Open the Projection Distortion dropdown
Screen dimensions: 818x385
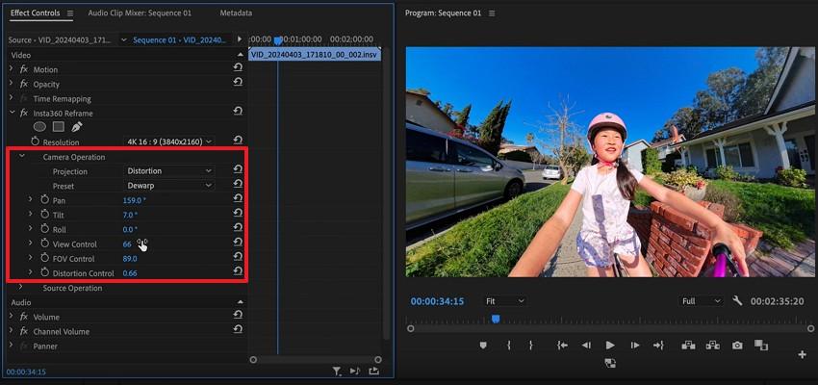click(x=169, y=171)
